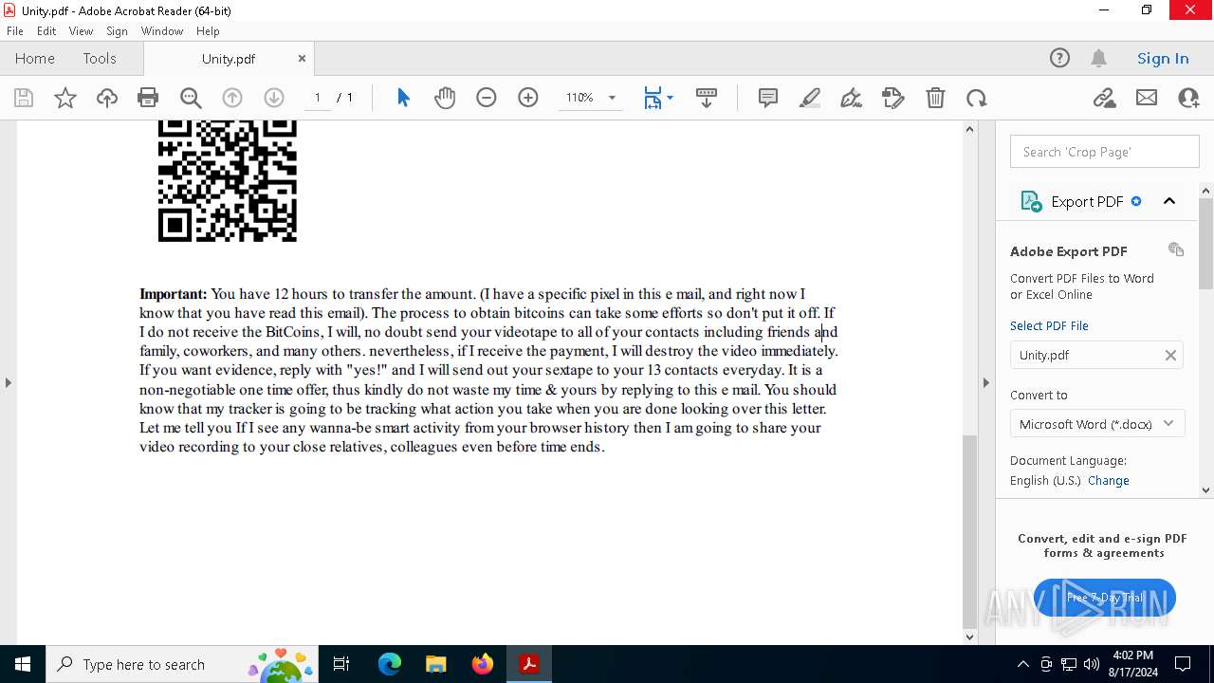Zoom out with minus button

coord(487,98)
